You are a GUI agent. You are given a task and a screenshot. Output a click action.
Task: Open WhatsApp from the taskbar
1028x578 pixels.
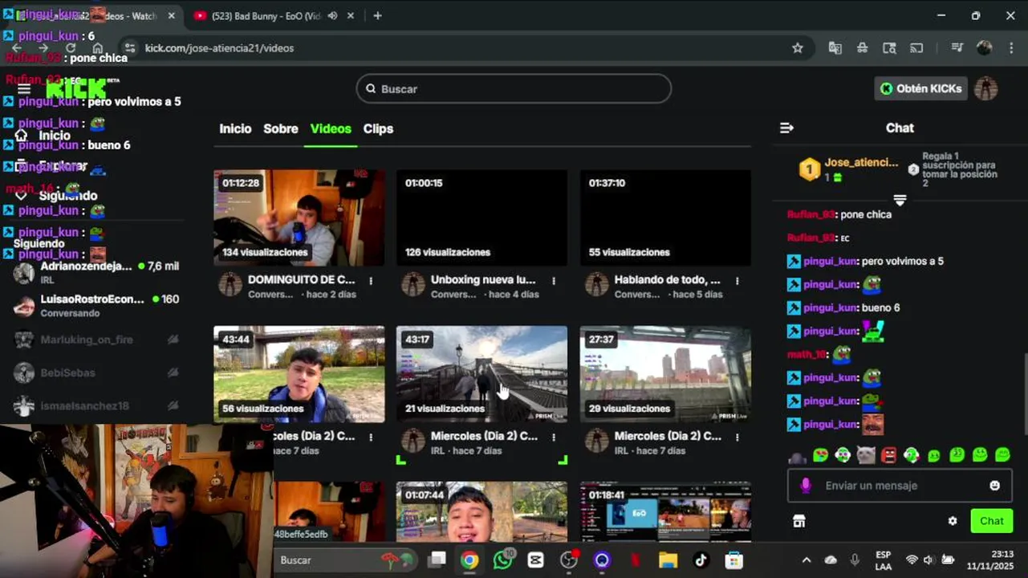(503, 560)
